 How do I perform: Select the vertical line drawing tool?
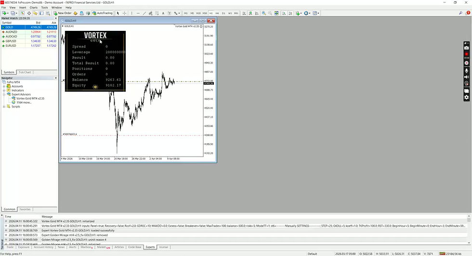tap(132, 13)
